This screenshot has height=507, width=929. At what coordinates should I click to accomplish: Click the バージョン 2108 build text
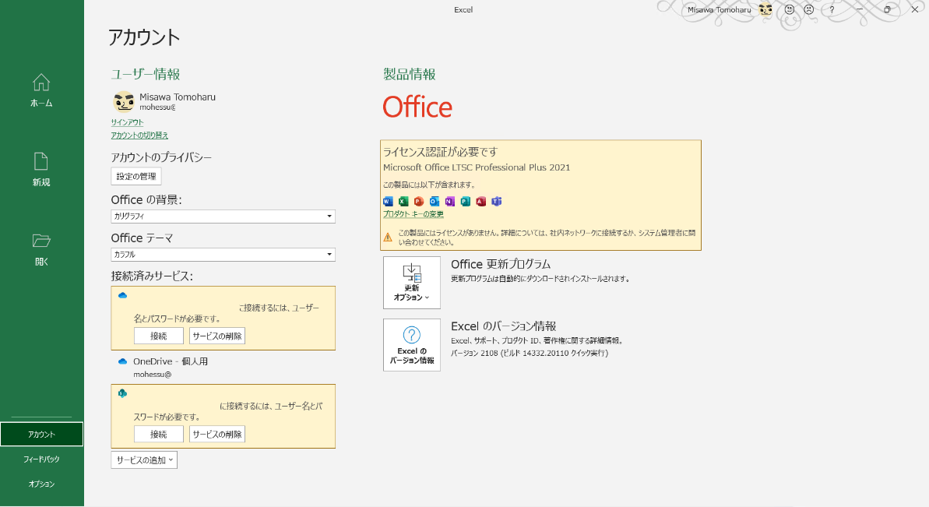click(529, 353)
